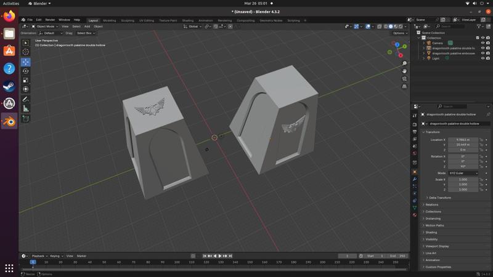Open the Output properties tab
This screenshot has width=493, height=277.
415,132
